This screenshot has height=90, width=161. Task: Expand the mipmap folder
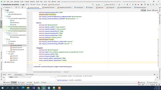click(x=7, y=52)
